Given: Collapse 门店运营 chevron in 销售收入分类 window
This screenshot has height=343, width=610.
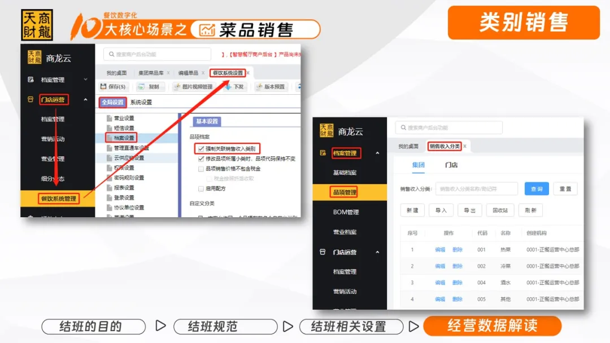Looking at the screenshot, I should [377, 252].
